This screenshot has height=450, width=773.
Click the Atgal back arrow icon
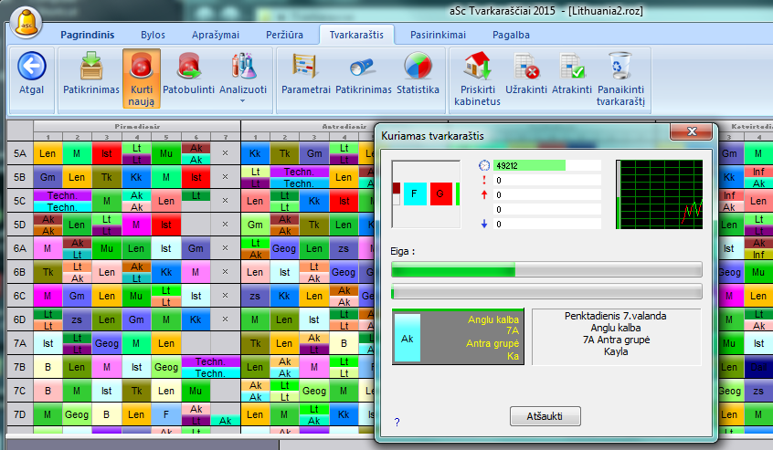click(x=32, y=66)
